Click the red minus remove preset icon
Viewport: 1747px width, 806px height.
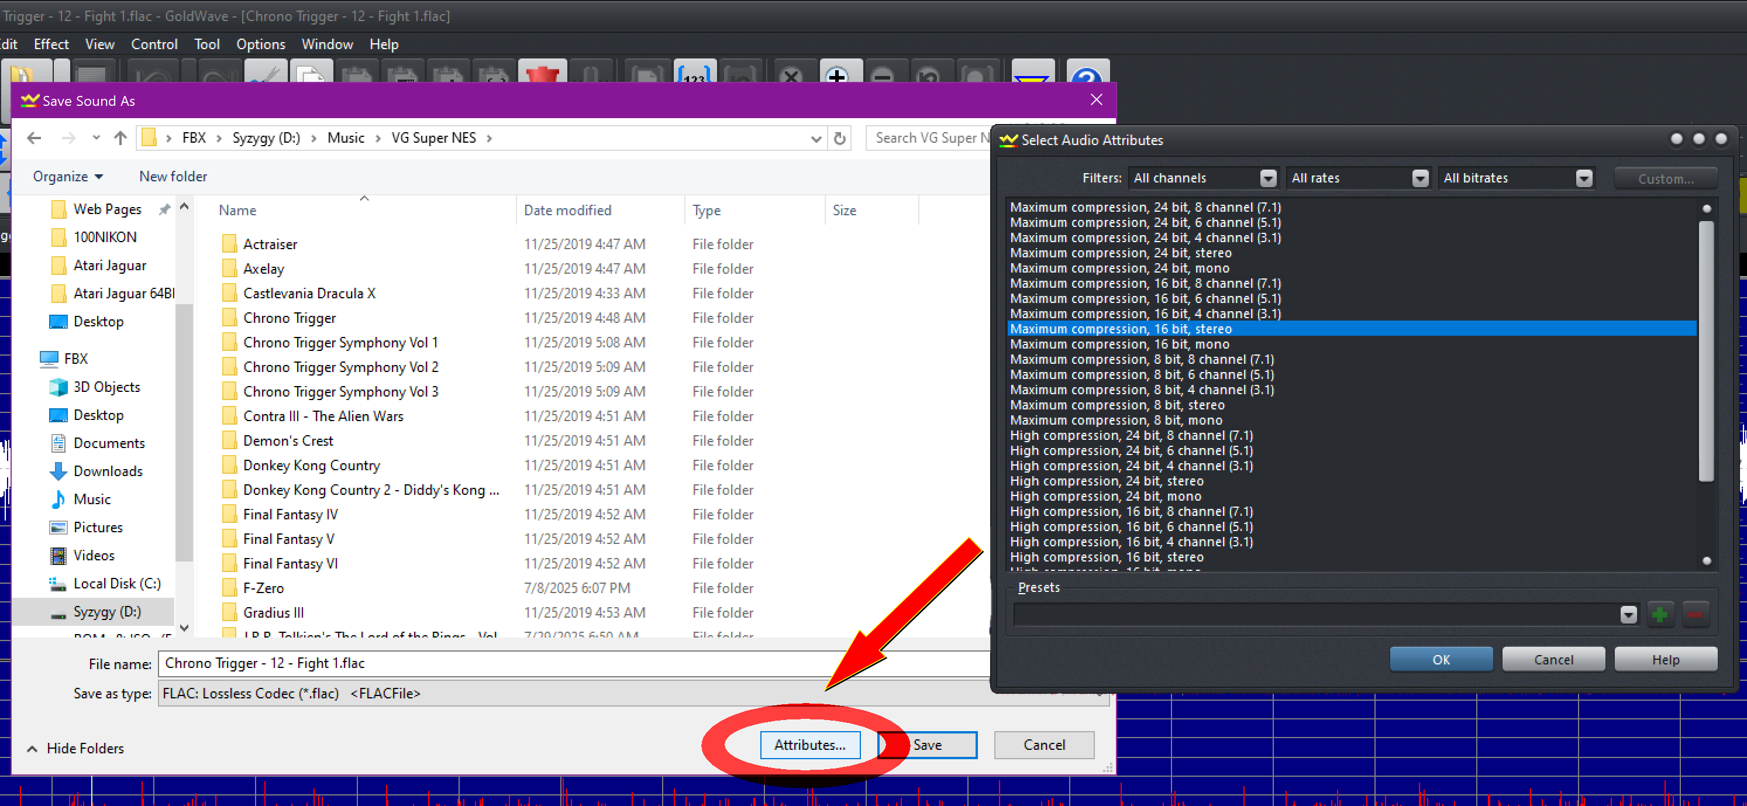[x=1695, y=615]
